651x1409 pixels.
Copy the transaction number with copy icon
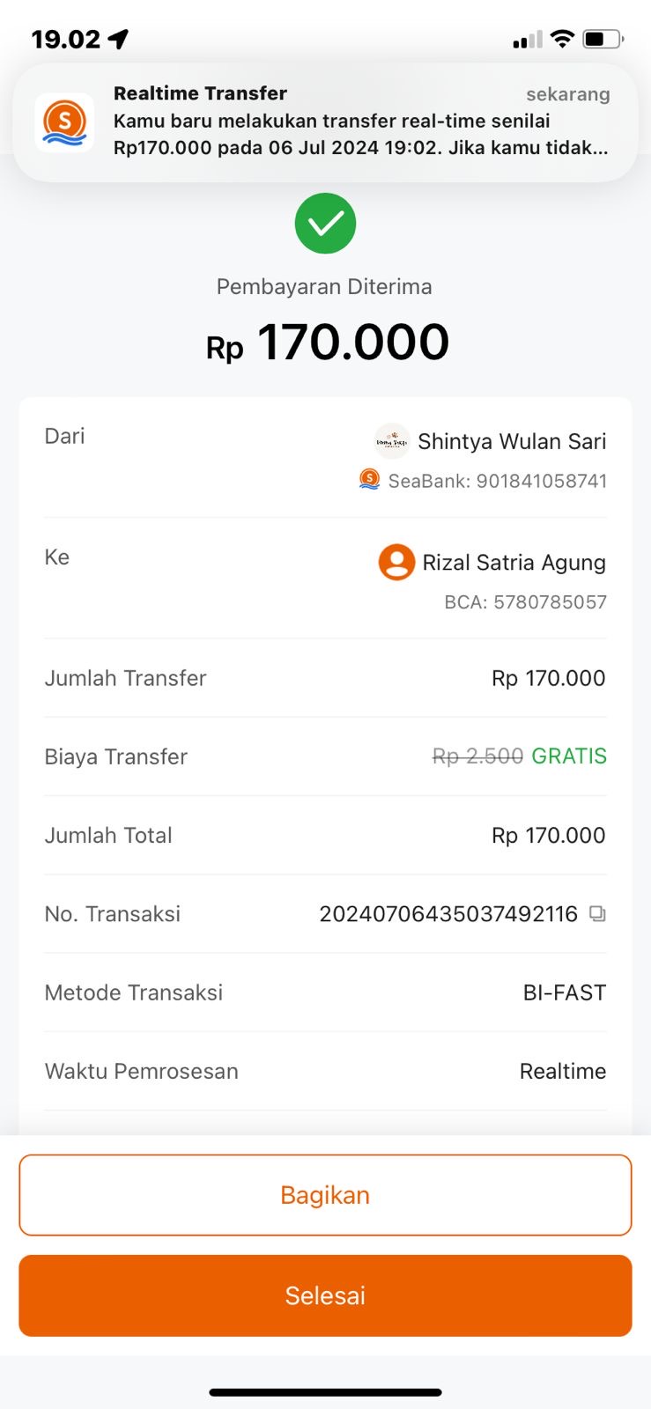(597, 914)
